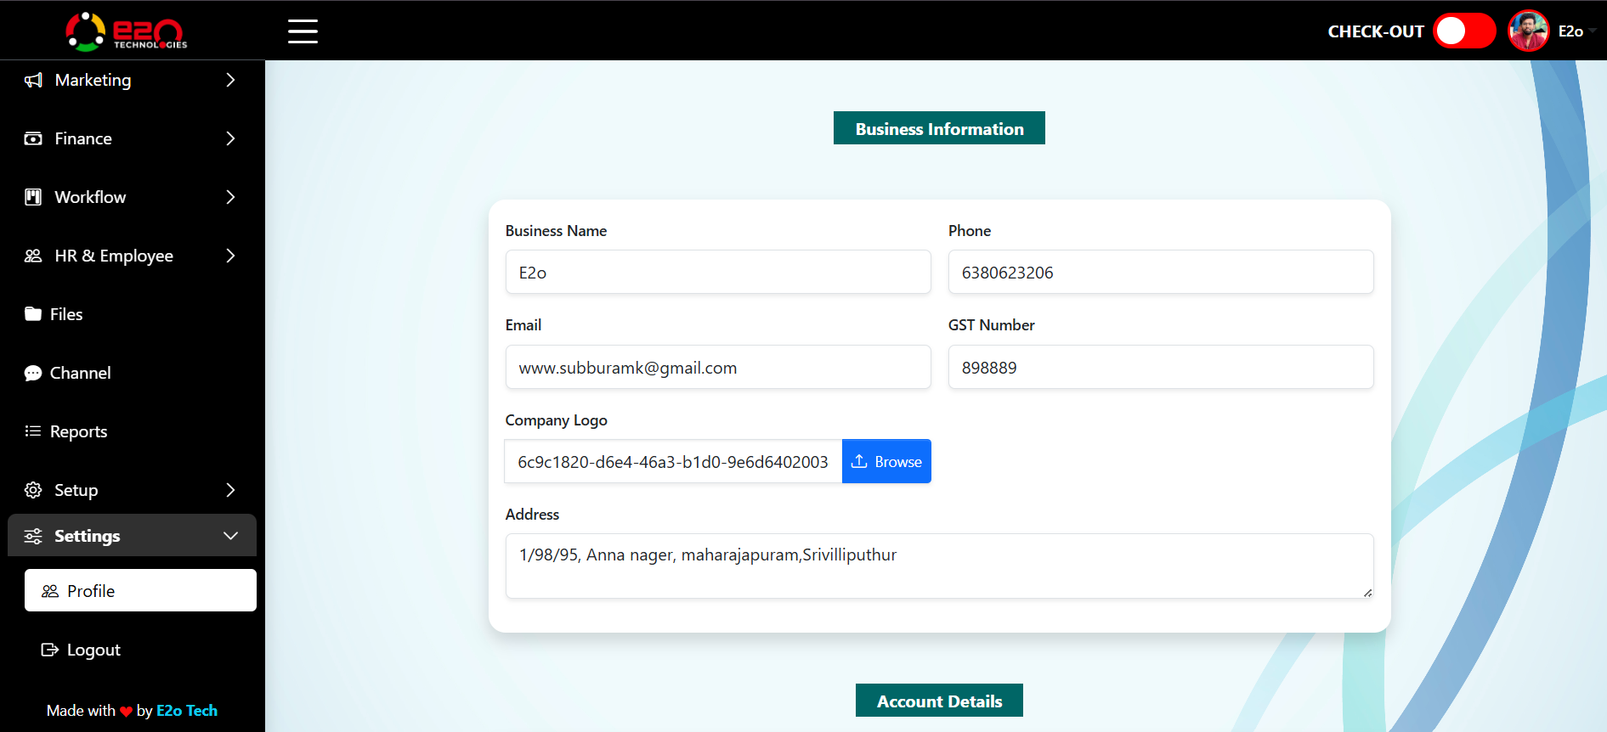Screen dimensions: 1607x732
Task: Click the Business Name input field
Action: tap(718, 273)
